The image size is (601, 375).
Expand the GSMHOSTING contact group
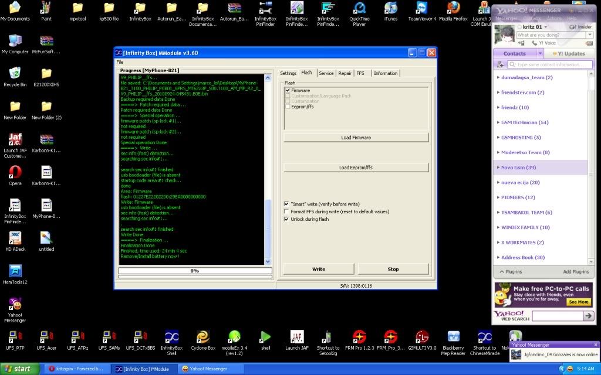[x=498, y=137]
